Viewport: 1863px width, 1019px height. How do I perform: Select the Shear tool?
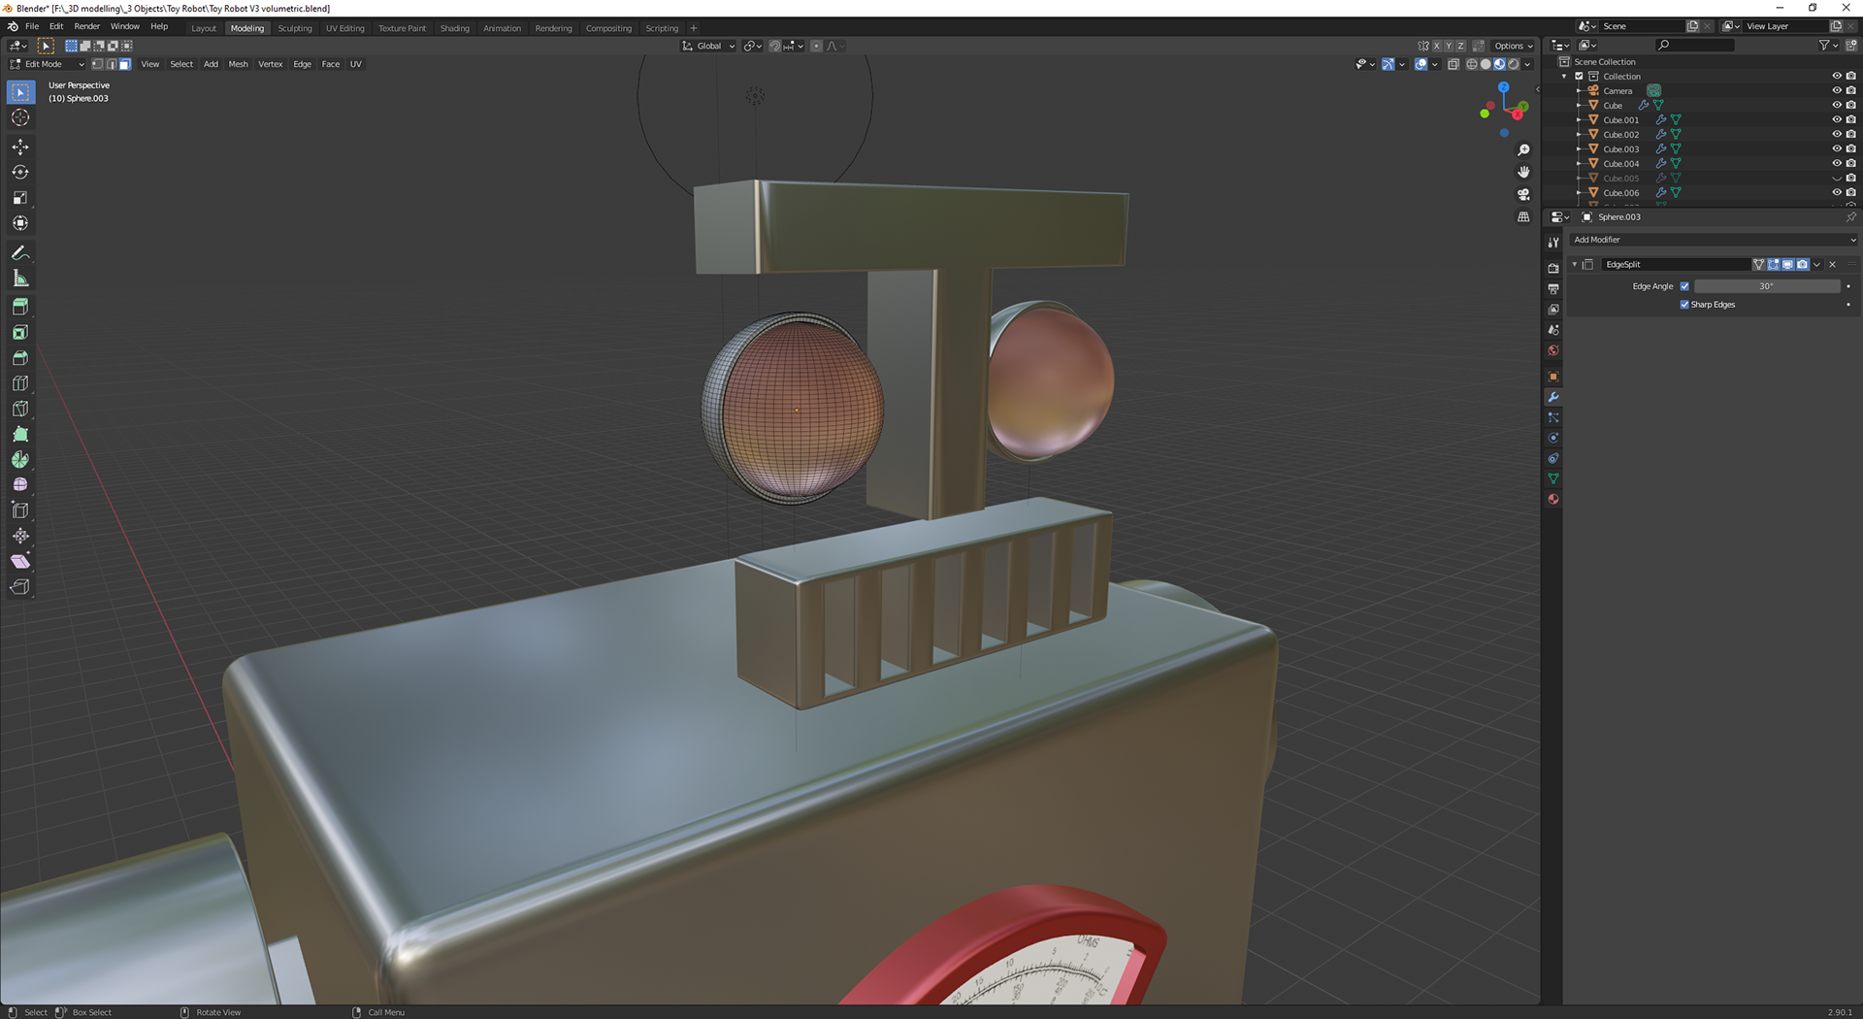click(20, 562)
